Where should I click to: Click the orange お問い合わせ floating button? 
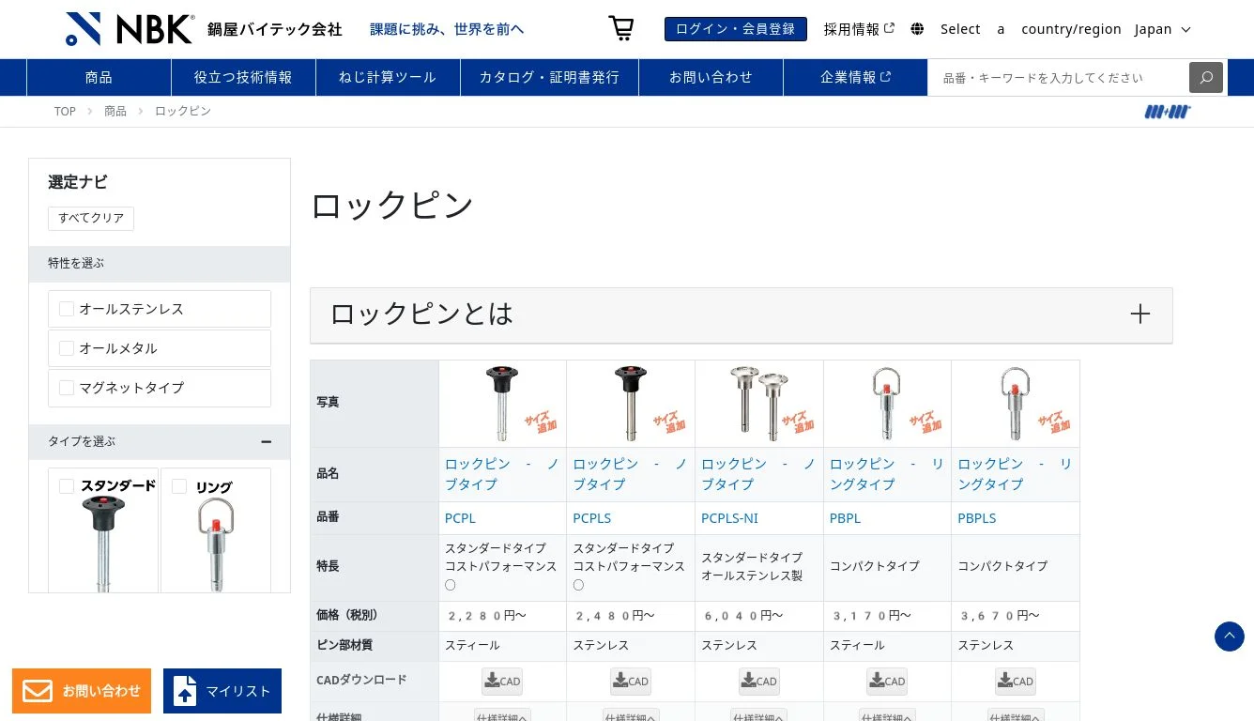click(82, 691)
